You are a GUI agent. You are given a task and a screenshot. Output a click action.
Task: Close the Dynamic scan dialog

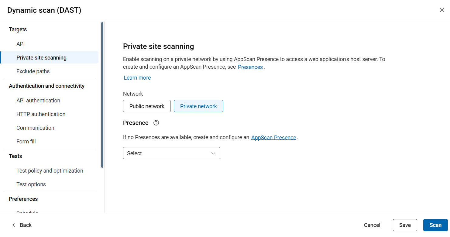point(441,10)
